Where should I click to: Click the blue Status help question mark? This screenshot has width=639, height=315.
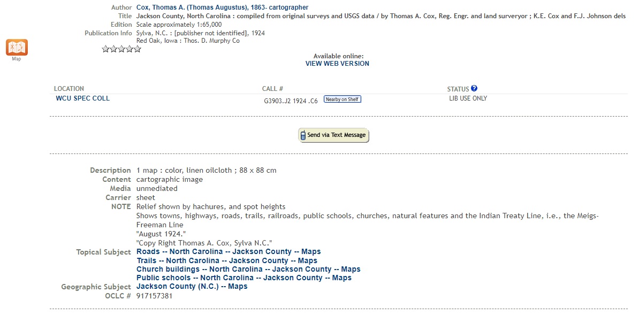pos(474,89)
